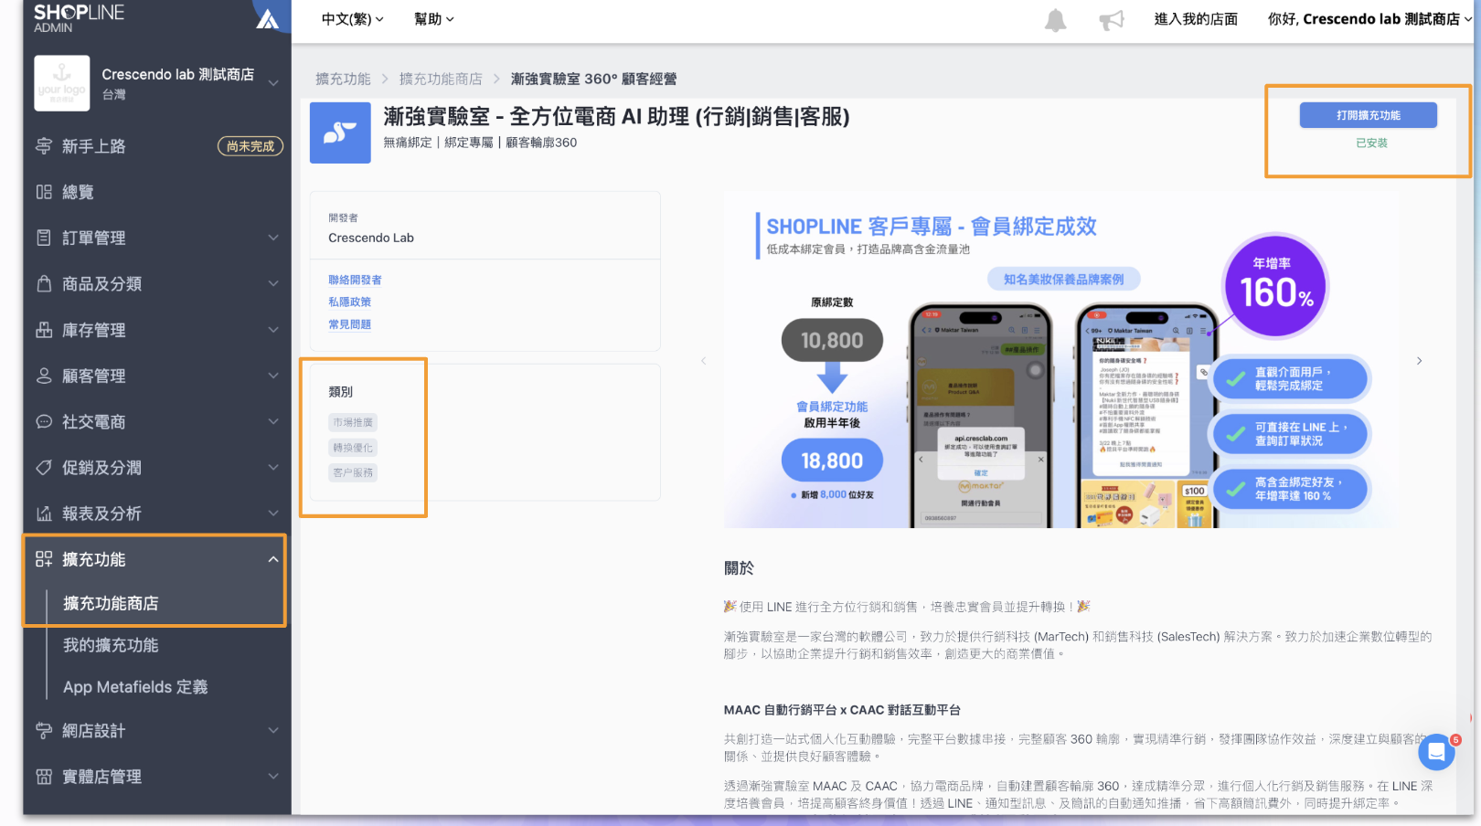Open the announcements megaphone icon
1481x826 pixels.
(1111, 20)
